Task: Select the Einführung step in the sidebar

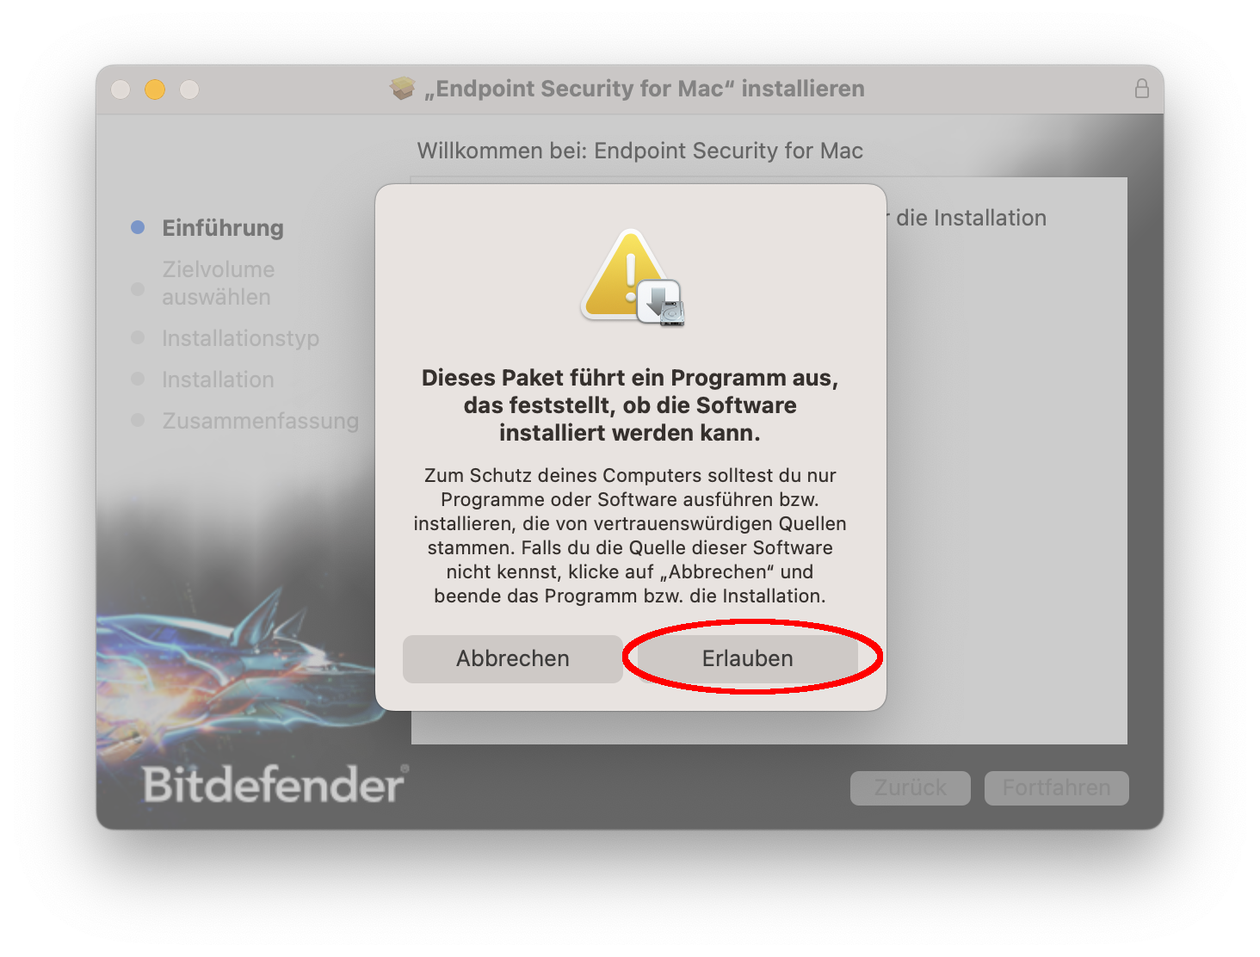Action: coord(223,228)
